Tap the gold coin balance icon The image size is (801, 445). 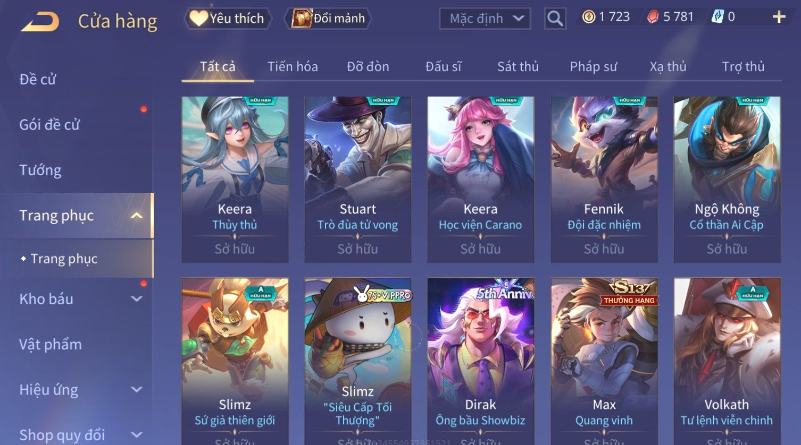click(x=589, y=17)
